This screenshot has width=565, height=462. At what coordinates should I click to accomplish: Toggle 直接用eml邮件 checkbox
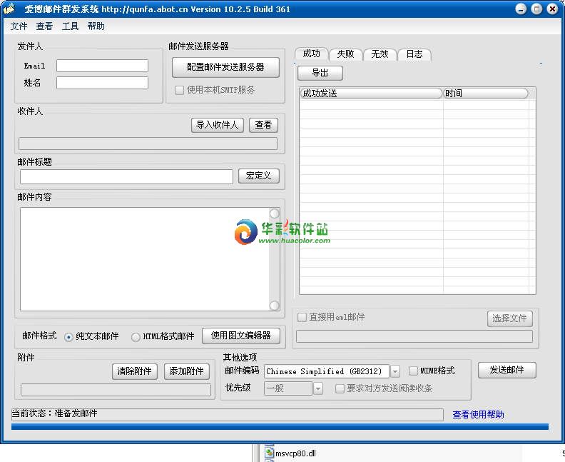302,317
